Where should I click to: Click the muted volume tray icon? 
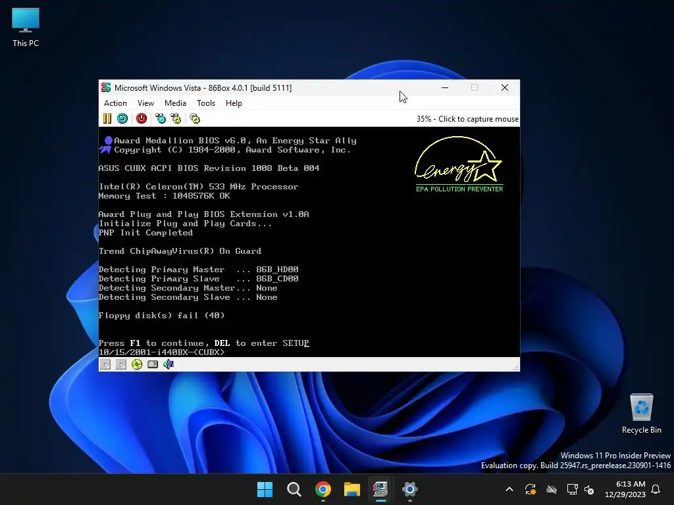[589, 489]
